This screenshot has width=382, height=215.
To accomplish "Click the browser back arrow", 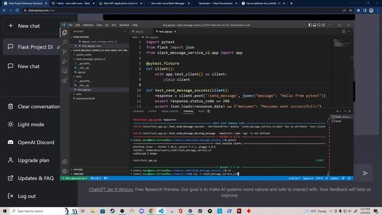I will pyautogui.click(x=4, y=11).
